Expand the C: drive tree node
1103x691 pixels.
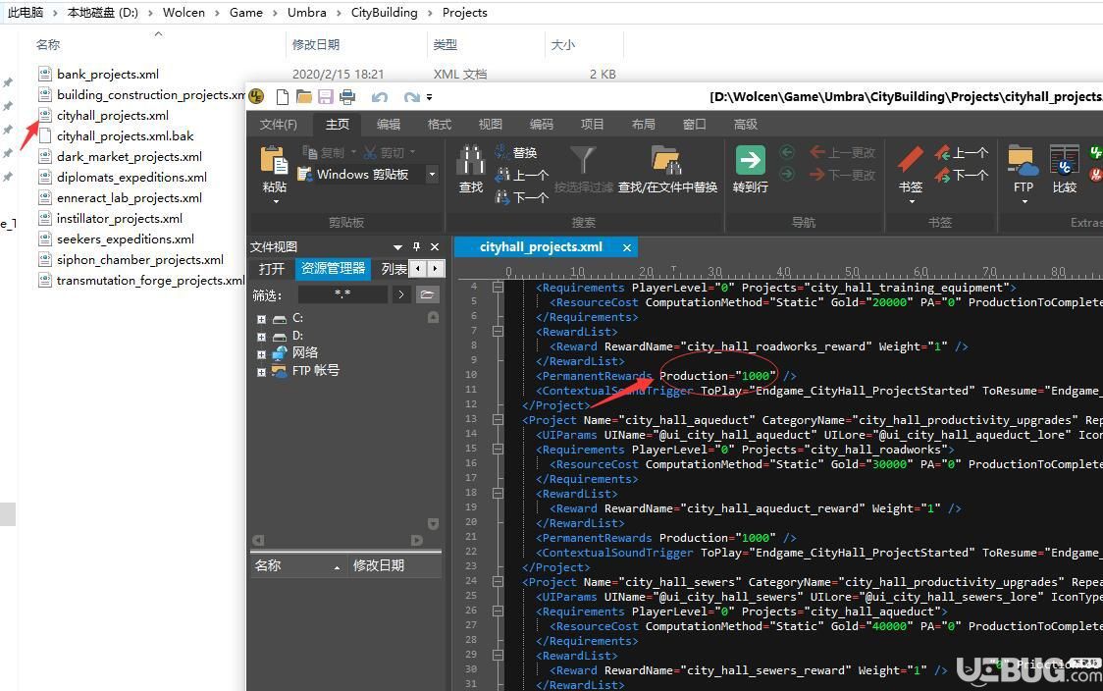[x=261, y=319]
